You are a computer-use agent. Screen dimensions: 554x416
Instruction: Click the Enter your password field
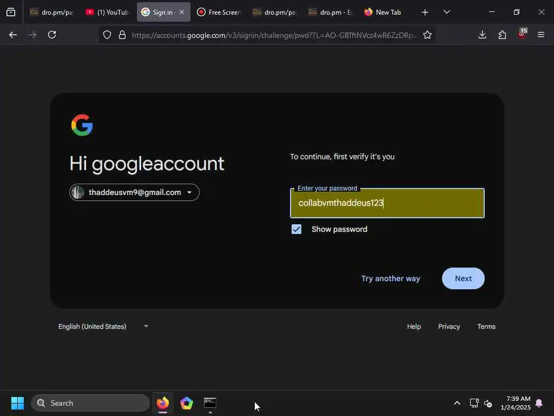(x=387, y=203)
